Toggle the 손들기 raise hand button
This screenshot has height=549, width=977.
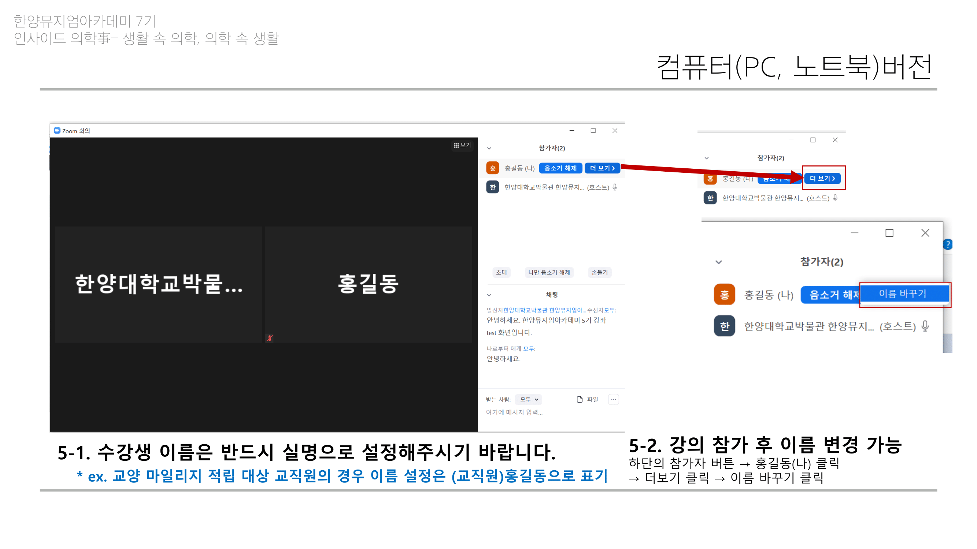(599, 272)
